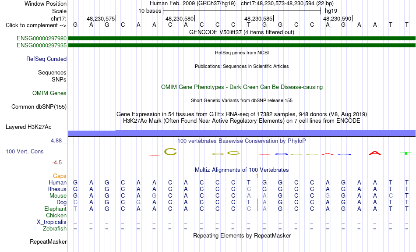Click 'Publications: Sequences in Scientific Articles' title

(x=242, y=66)
